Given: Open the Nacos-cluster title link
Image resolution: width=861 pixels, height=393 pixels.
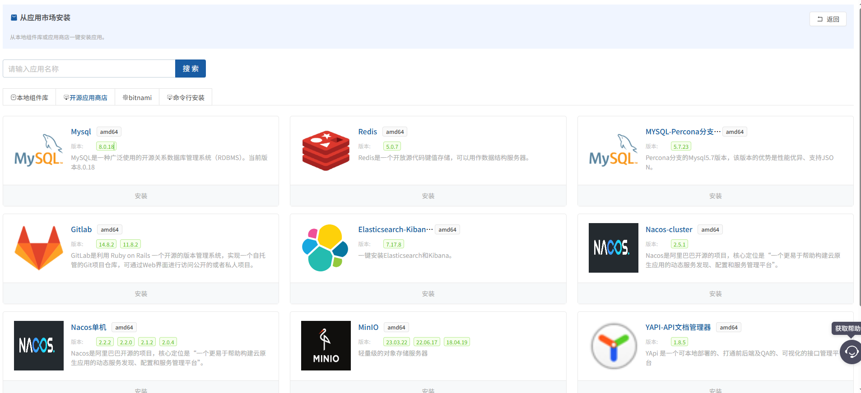Looking at the screenshot, I should pos(669,229).
